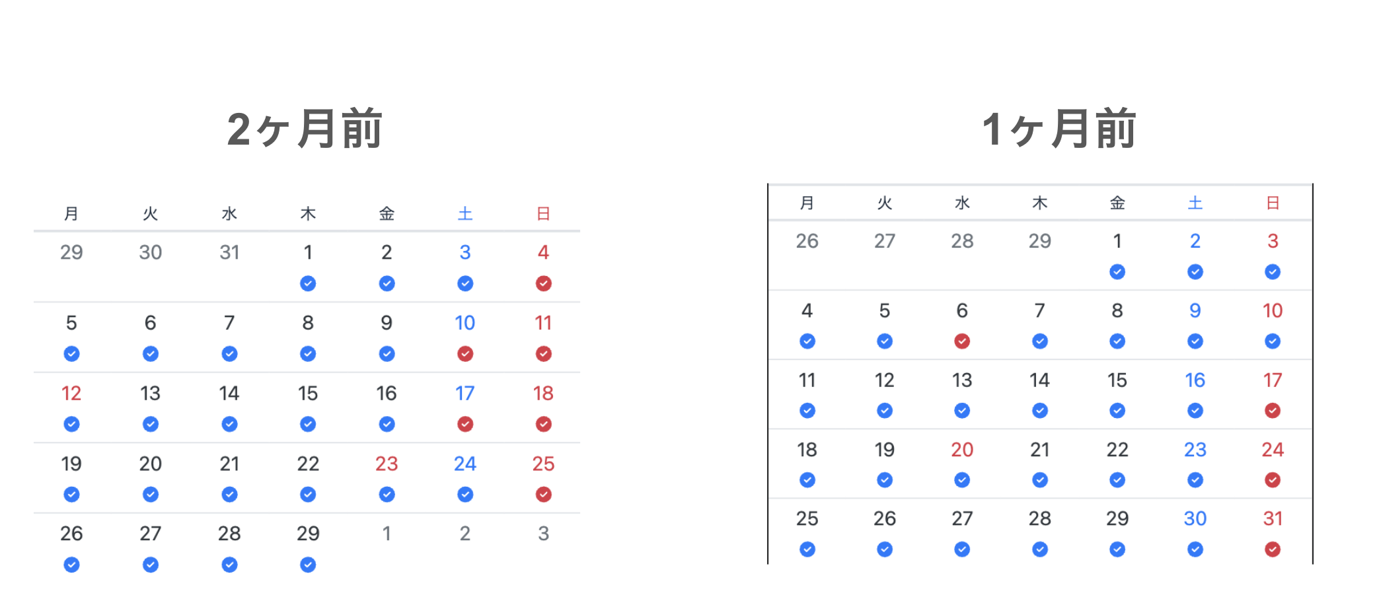The height and width of the screenshot is (601, 1377).
Task: Click the red check under 6 in 1ヶ月前 calendar
Action: pyautogui.click(x=962, y=341)
